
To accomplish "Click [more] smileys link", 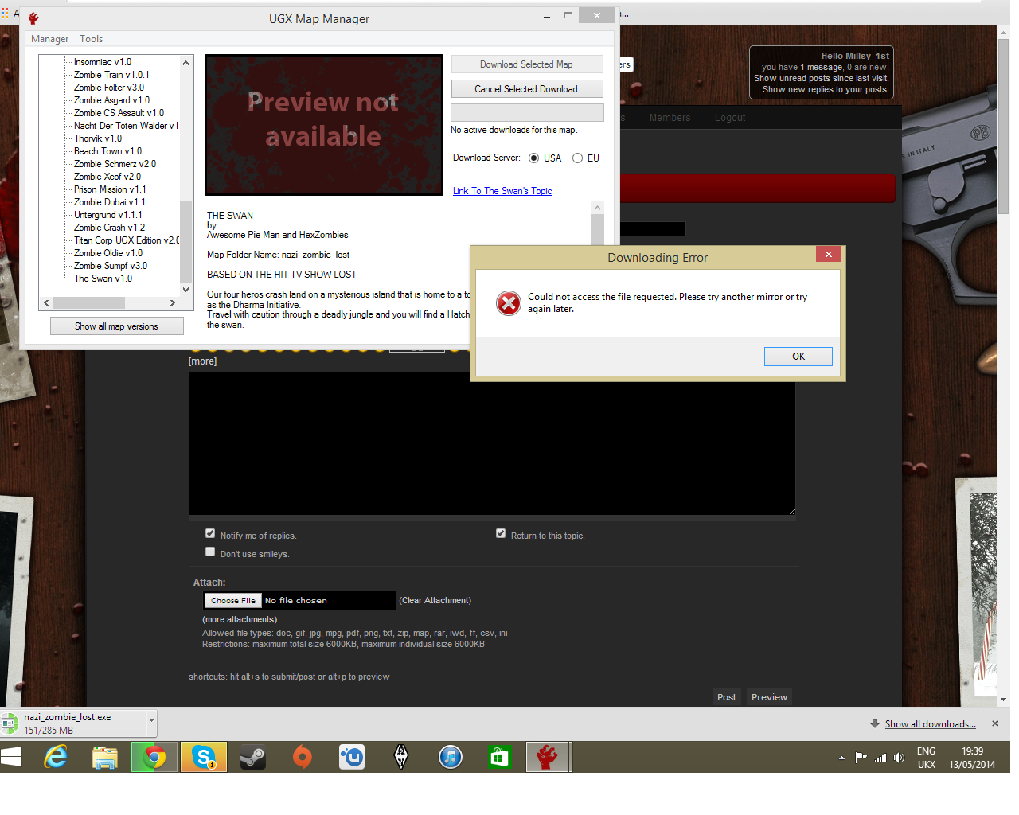I will pos(202,361).
